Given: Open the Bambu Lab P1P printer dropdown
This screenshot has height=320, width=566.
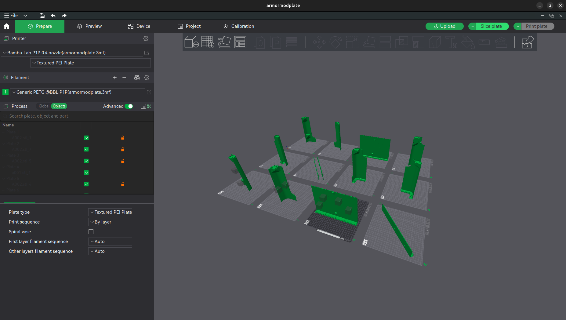Looking at the screenshot, I should [x=72, y=53].
